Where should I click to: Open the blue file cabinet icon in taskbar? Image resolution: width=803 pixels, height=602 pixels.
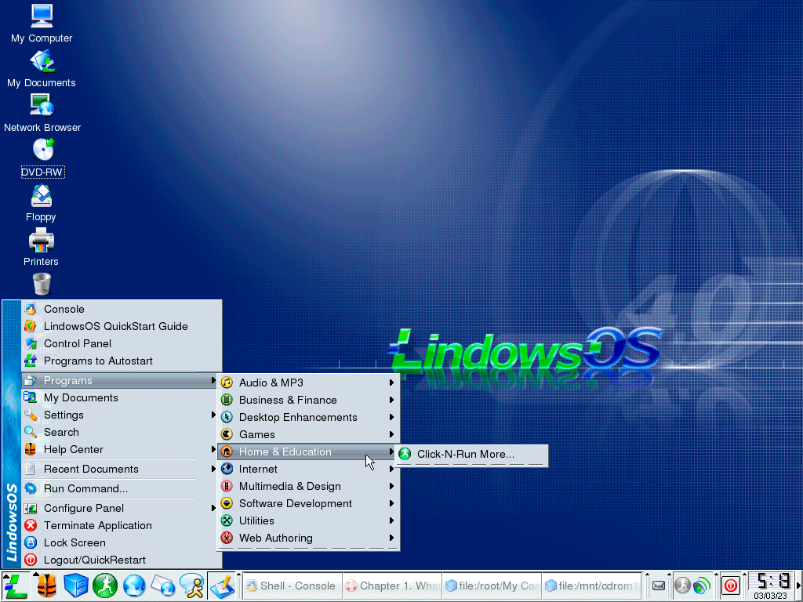pyautogui.click(x=76, y=586)
